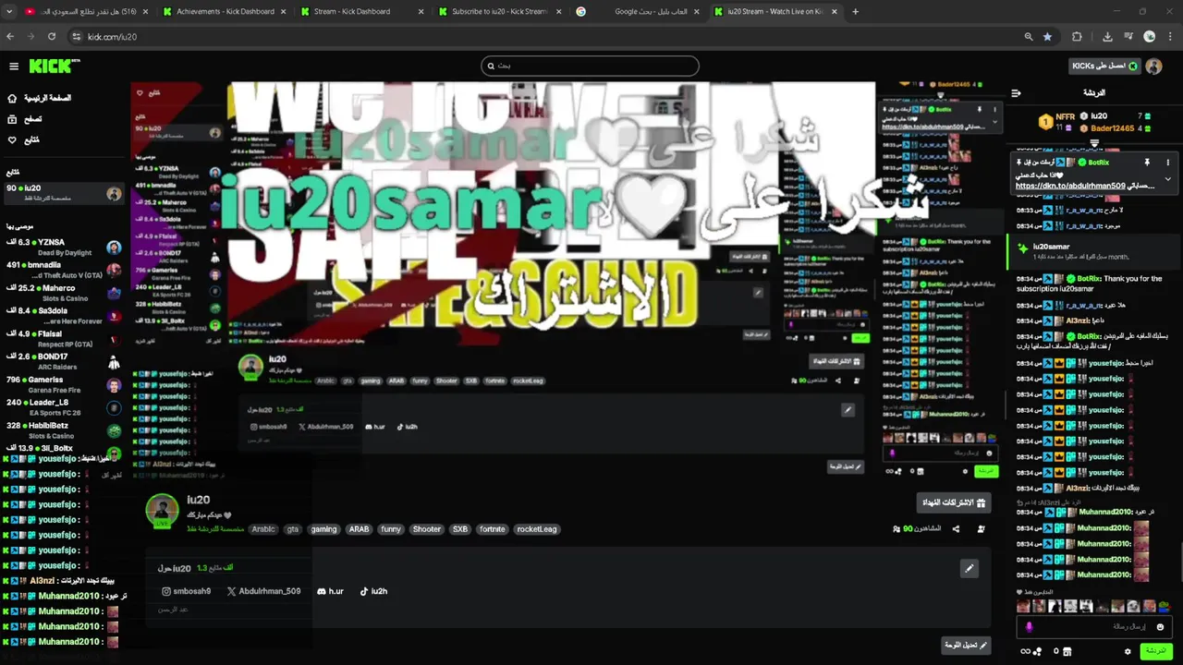Open Leader_L8 channel in recommended list
This screenshot has width=1183, height=665.
pos(63,407)
